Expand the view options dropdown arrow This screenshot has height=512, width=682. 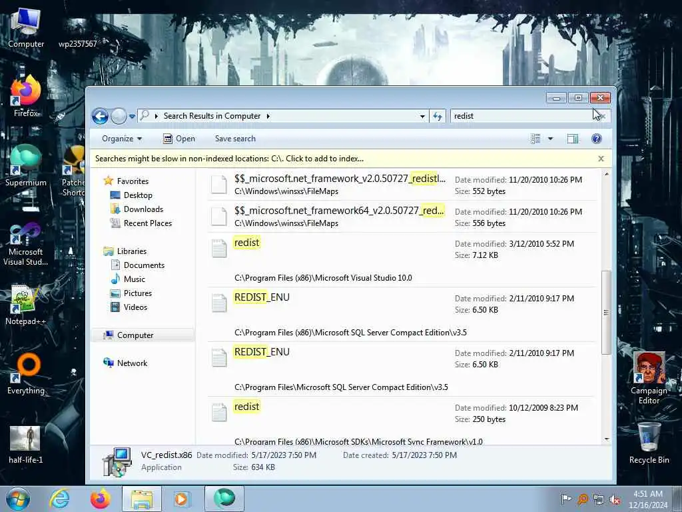click(550, 139)
